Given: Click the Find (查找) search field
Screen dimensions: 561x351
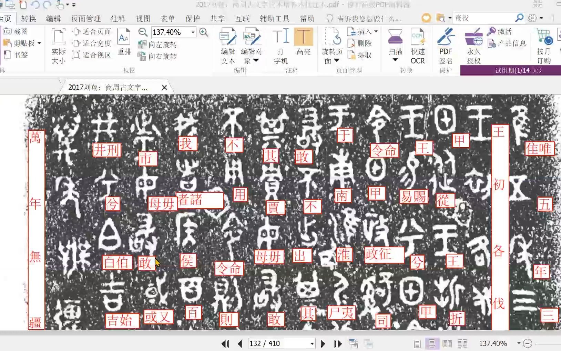Looking at the screenshot, I should (484, 18).
